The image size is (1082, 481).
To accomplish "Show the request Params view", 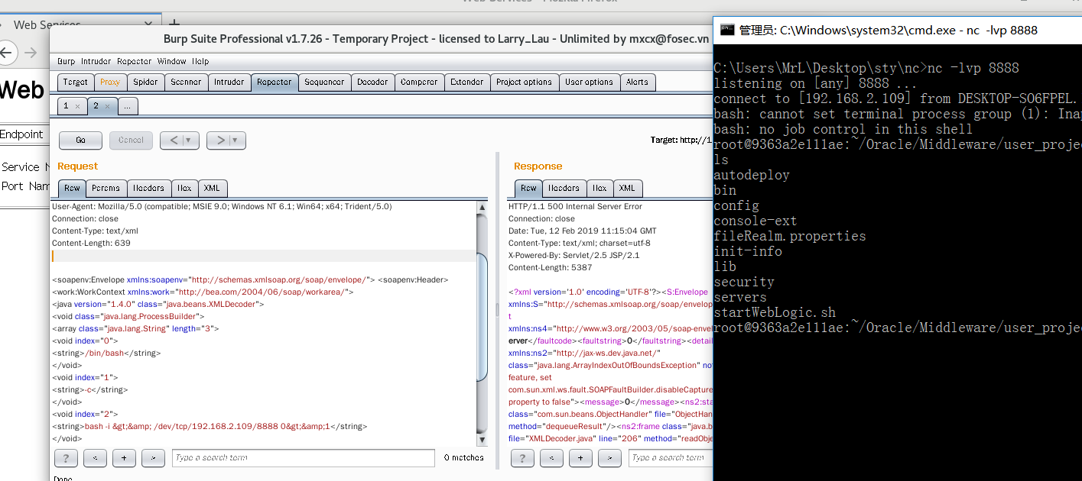I will pos(106,188).
